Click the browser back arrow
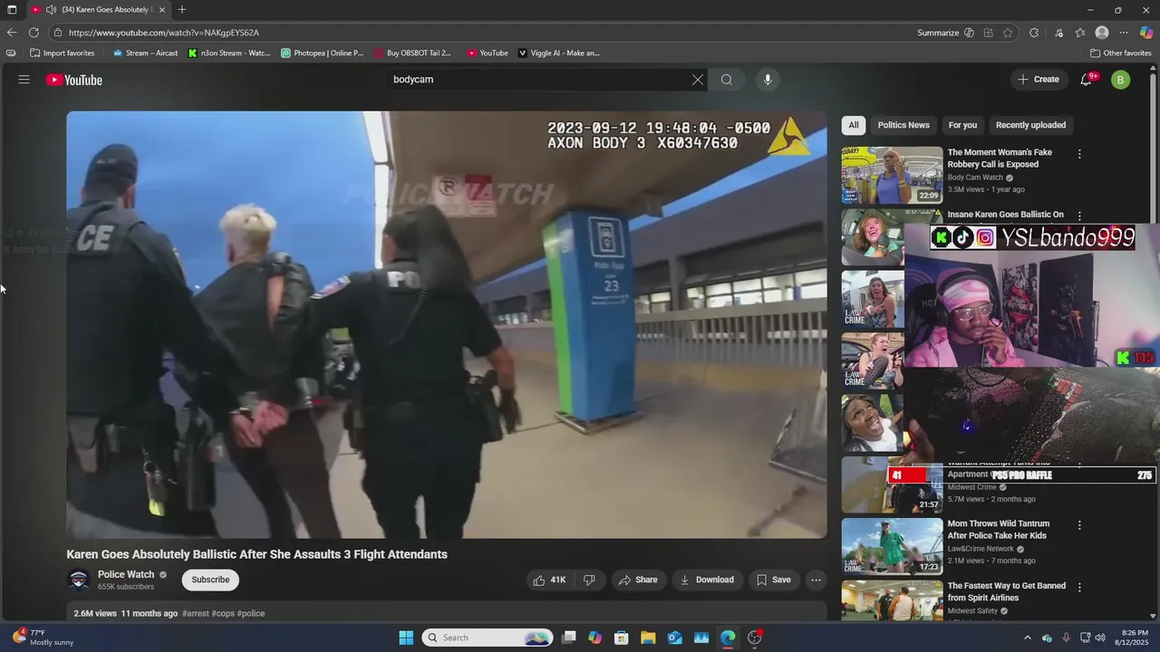This screenshot has height=652, width=1160. click(x=11, y=33)
